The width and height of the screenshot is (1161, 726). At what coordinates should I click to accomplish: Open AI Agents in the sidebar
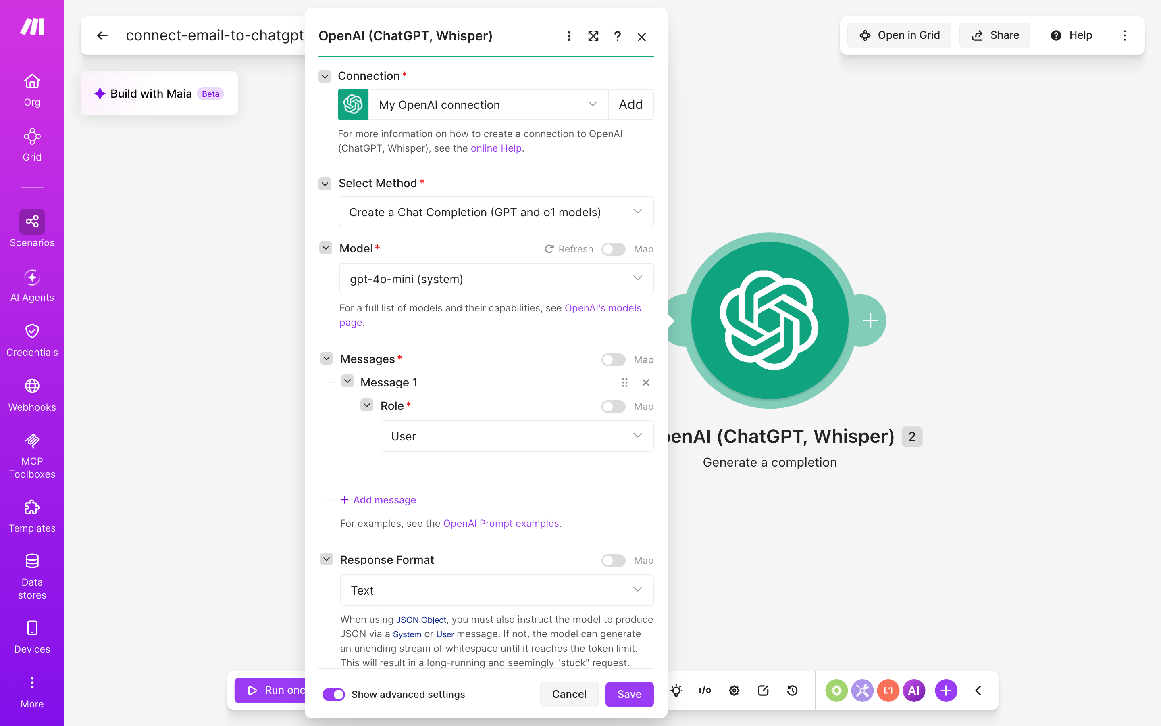point(32,286)
